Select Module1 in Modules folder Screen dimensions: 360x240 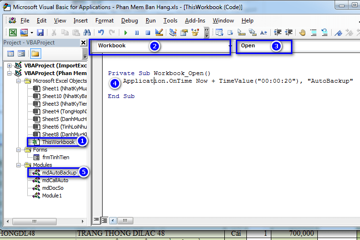click(47, 196)
